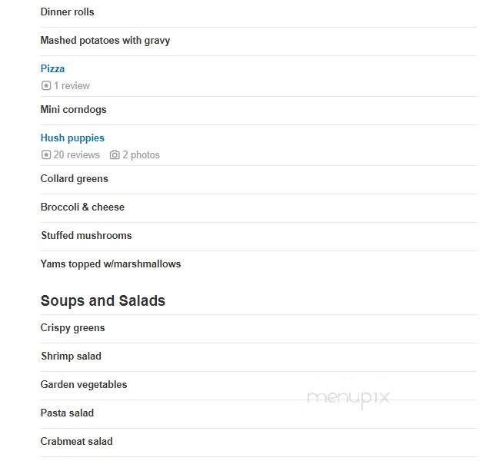Select the Crabmeat salad item
The height and width of the screenshot is (461, 486).
[77, 441]
